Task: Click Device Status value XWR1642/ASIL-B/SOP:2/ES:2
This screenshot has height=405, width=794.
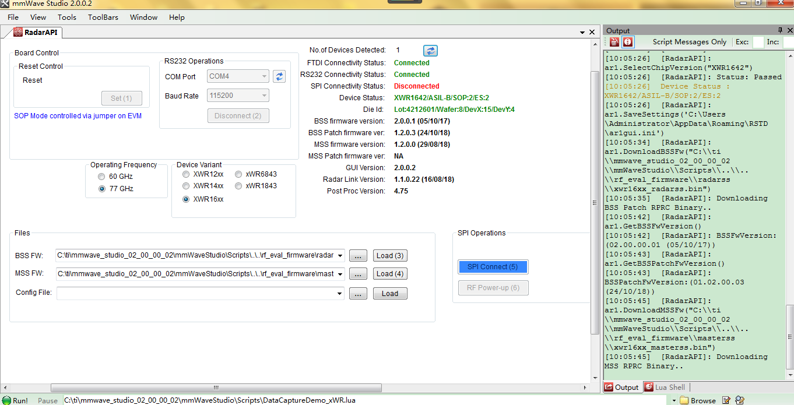Action: tap(441, 98)
